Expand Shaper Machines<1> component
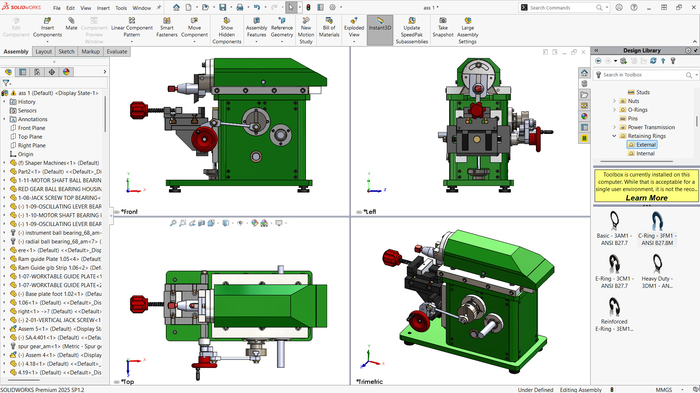Viewport: 700px width, 393px height. tap(4, 163)
